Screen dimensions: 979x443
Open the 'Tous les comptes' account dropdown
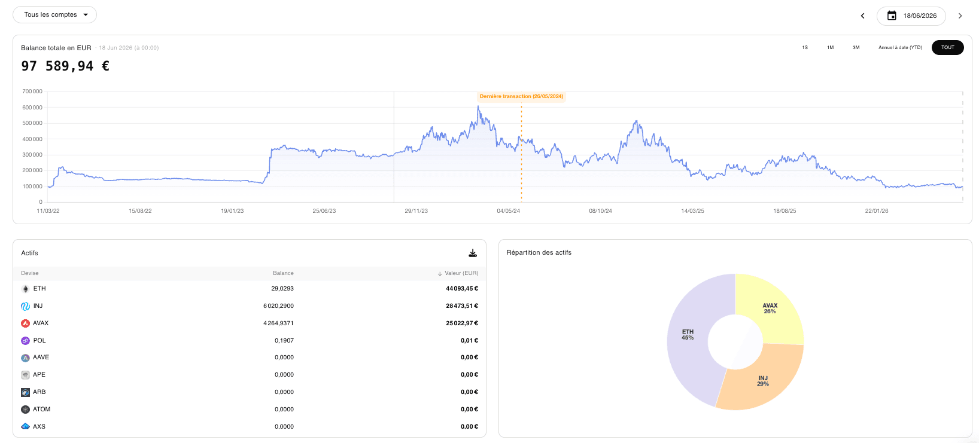coord(54,15)
